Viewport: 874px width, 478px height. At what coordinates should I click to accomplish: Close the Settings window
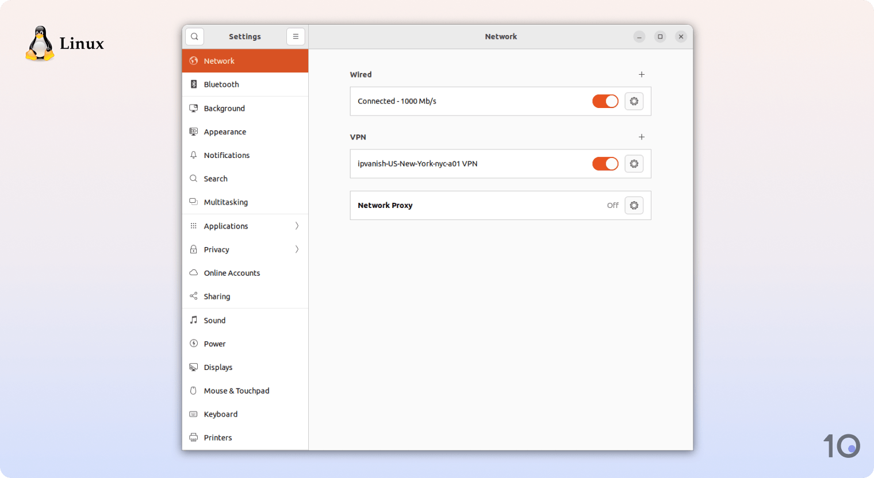point(681,37)
